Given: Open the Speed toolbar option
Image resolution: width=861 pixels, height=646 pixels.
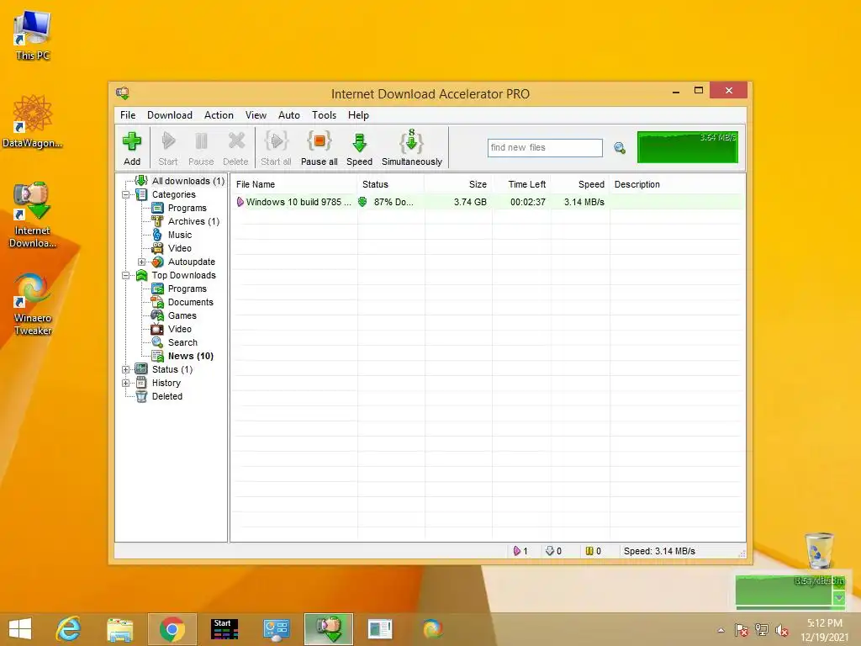Looking at the screenshot, I should (x=360, y=148).
